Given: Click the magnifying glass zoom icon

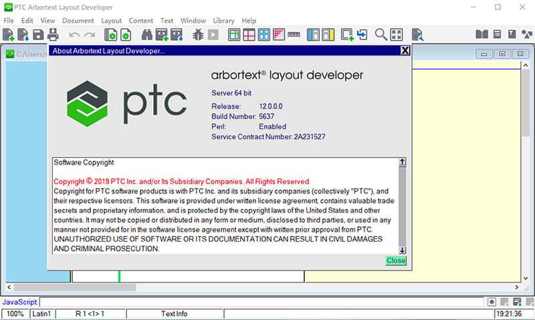Looking at the screenshot, I should 381,35.
